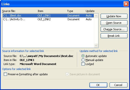
Task: Confirm the dialog with OK
Action: [x=98, y=85]
